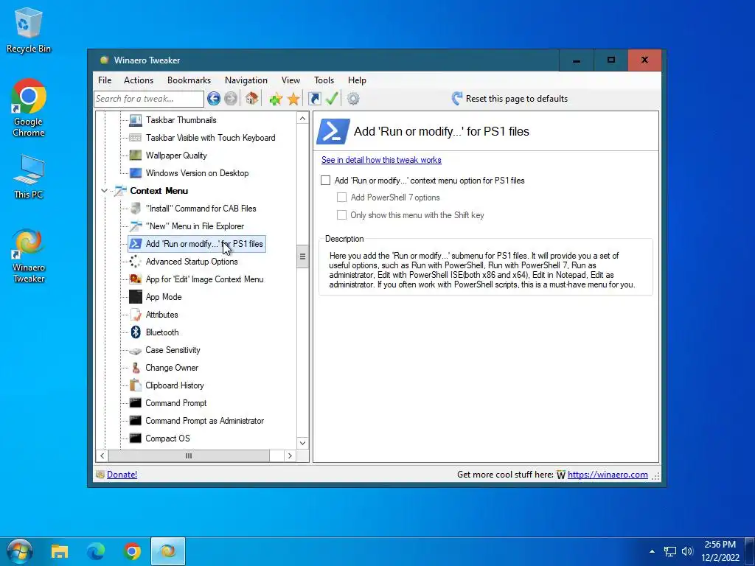Click Reset this page to defaults

(x=510, y=99)
